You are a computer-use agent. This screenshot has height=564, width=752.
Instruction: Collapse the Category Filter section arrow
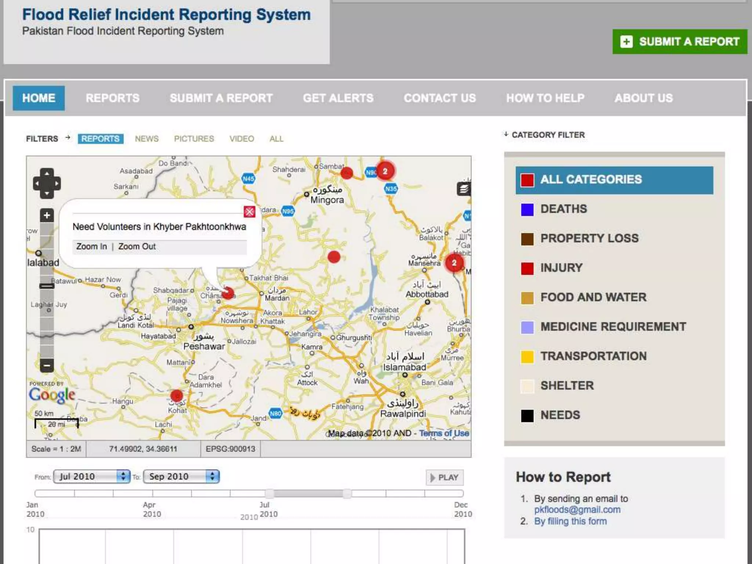tap(506, 134)
